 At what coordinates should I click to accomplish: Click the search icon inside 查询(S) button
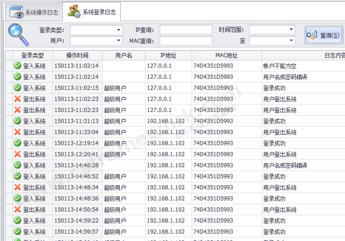tap(311, 35)
